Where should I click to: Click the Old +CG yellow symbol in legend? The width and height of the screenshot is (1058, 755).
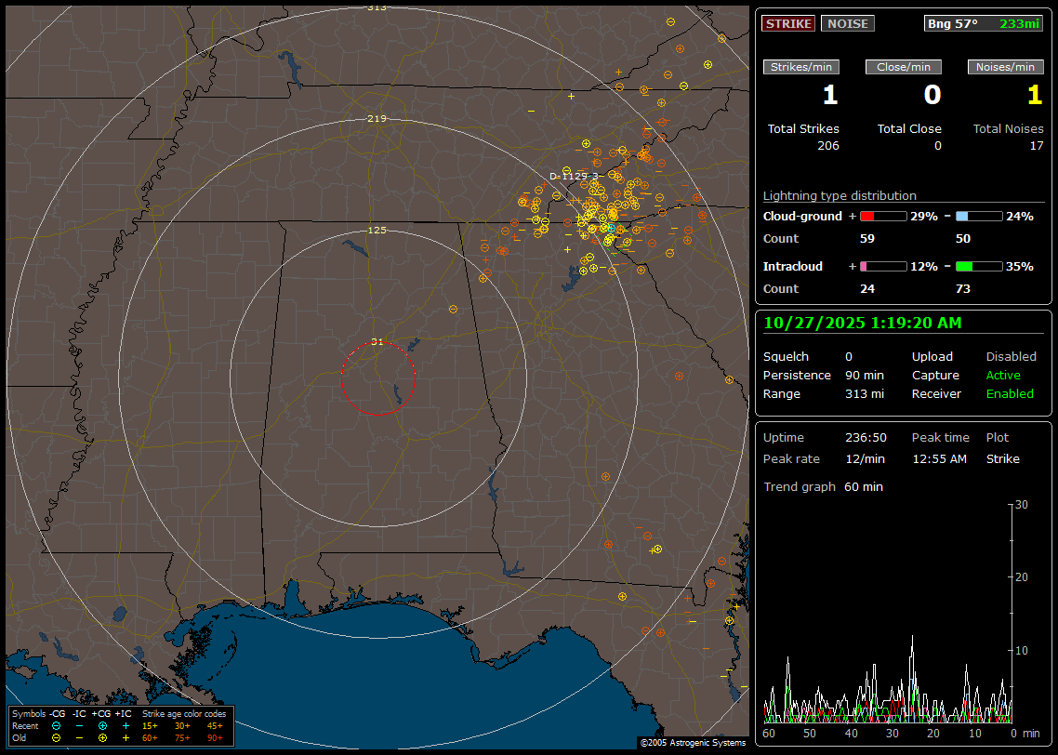(x=102, y=737)
